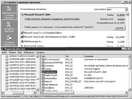Screen dimensions: 132x99
Task: Click the left arrow of values pane horizontal scrollbar
Action: [x=42, y=93]
